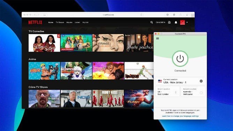Viewport: 233px width, 131px height.
Task: Open Private Practice thumbnail
Action: click(139, 43)
